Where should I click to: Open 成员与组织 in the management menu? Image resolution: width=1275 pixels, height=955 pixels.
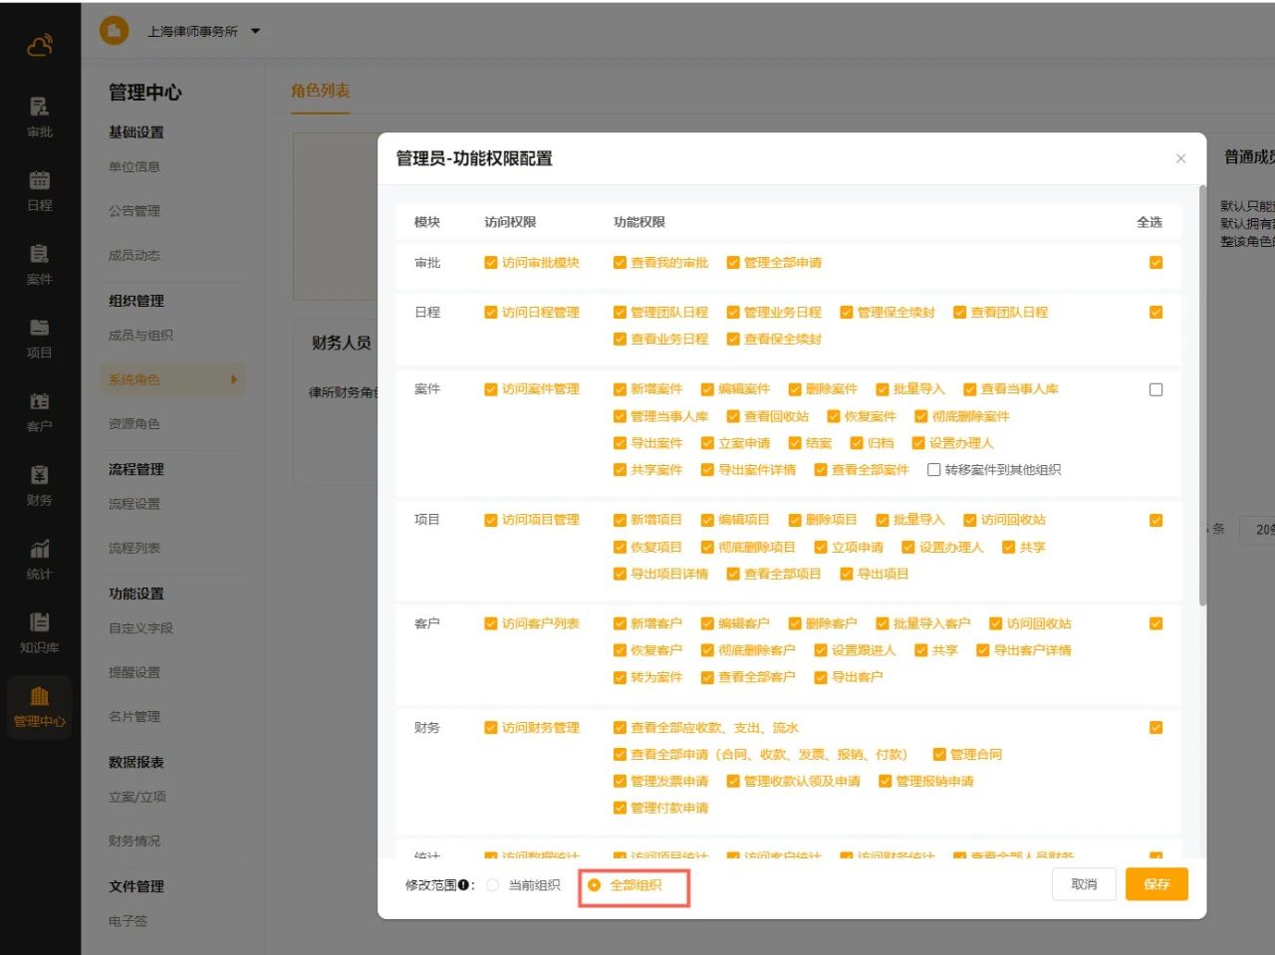click(x=140, y=336)
